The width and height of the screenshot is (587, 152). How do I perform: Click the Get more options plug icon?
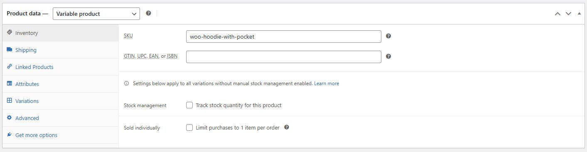[10, 135]
